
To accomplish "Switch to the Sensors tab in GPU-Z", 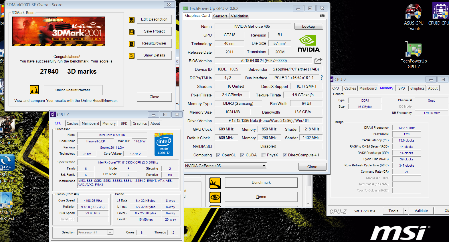I will (220, 16).
